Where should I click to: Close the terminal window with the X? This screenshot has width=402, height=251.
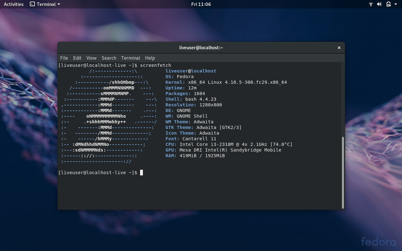click(x=339, y=47)
